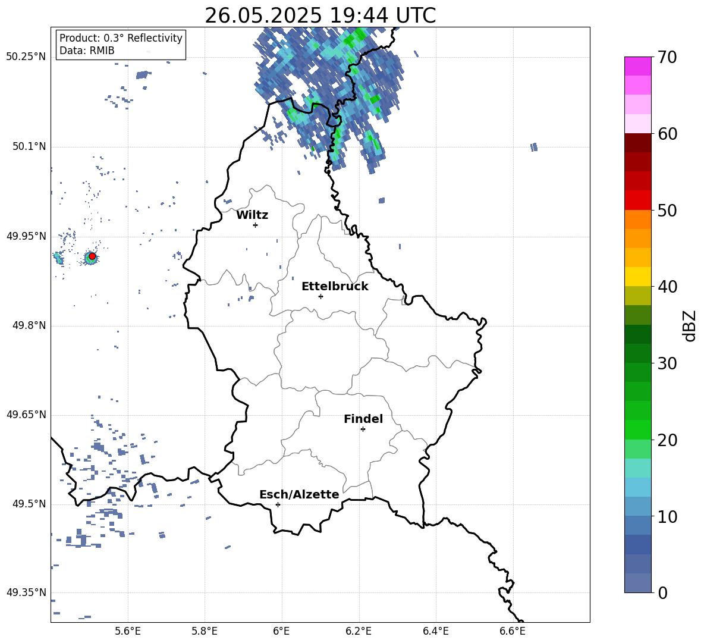Click the 6.6°E longitude label
The height and width of the screenshot is (643, 704).
coord(513,632)
